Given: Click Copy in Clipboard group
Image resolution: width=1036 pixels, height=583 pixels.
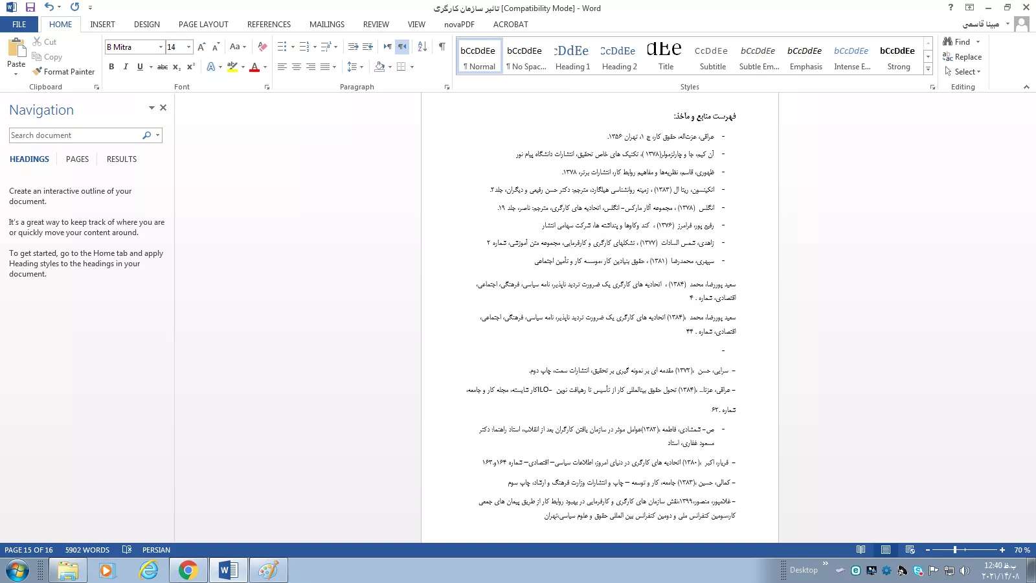Looking at the screenshot, I should [x=47, y=57].
